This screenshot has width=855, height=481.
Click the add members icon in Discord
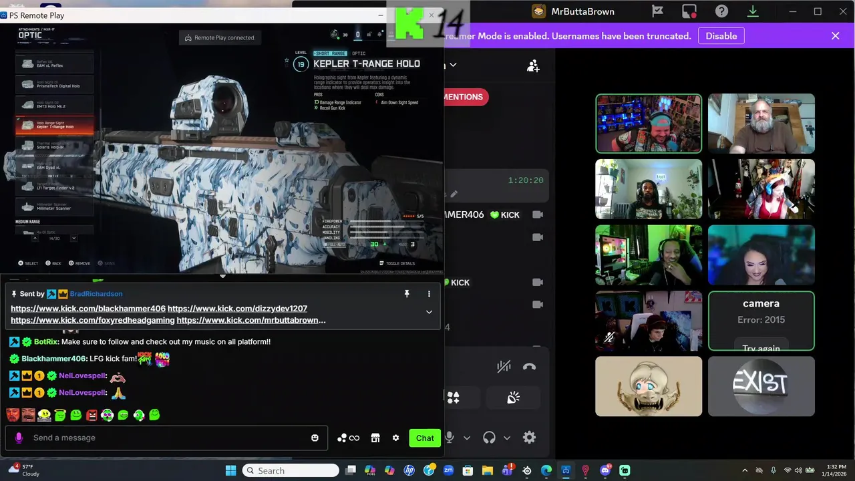[x=533, y=66]
